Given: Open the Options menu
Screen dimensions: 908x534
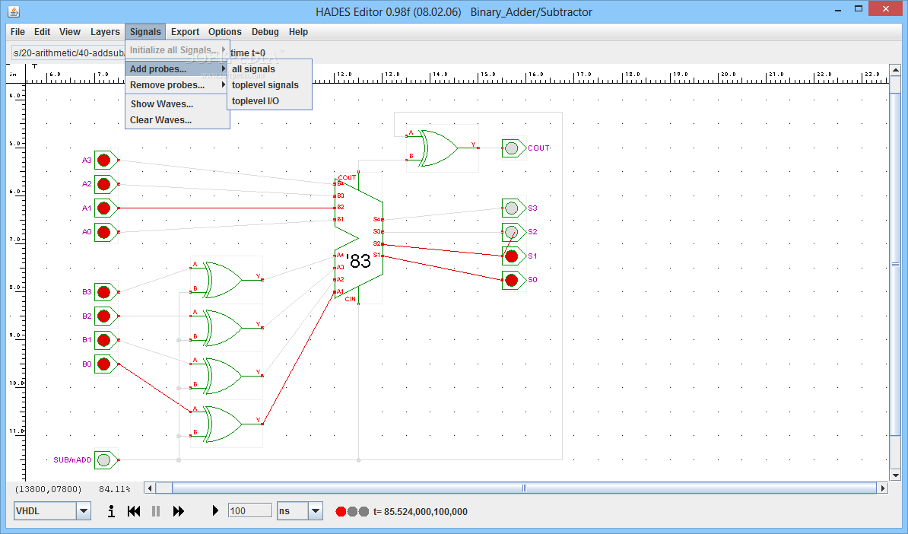Looking at the screenshot, I should coord(224,32).
